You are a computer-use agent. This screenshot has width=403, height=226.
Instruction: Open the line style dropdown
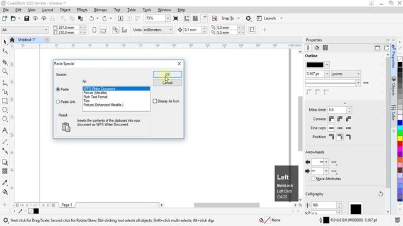pos(358,83)
